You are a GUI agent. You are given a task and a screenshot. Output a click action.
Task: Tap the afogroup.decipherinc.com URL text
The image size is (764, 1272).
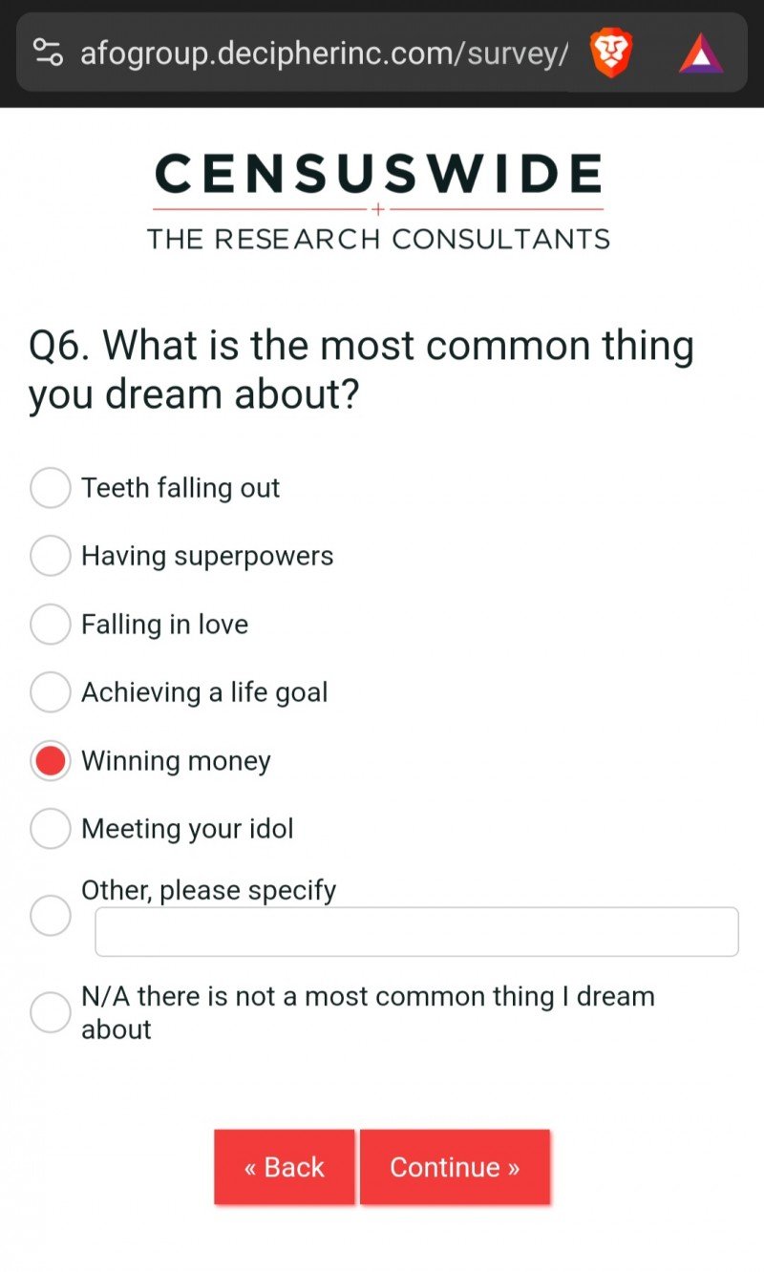(x=325, y=53)
